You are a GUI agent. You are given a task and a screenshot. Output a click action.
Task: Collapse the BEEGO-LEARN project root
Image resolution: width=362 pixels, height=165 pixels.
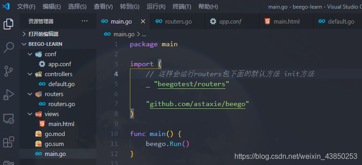point(24,44)
